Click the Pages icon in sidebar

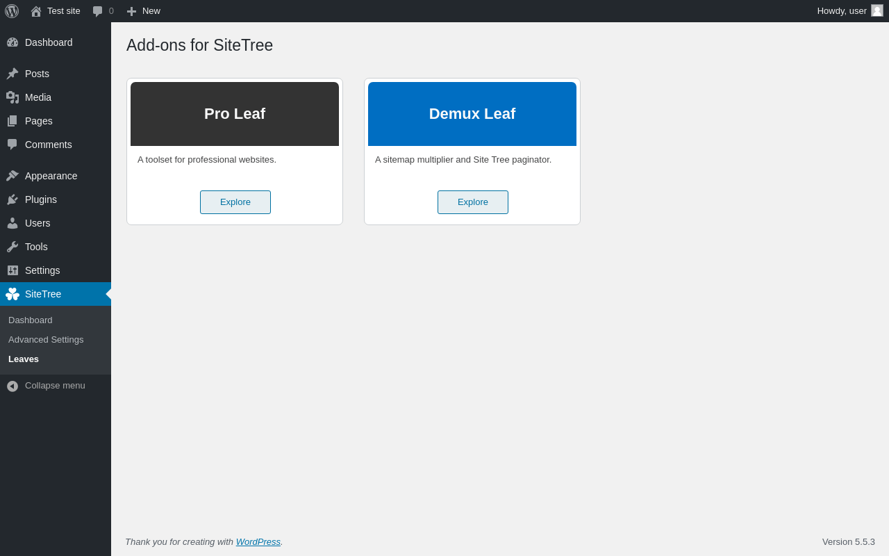coord(13,121)
